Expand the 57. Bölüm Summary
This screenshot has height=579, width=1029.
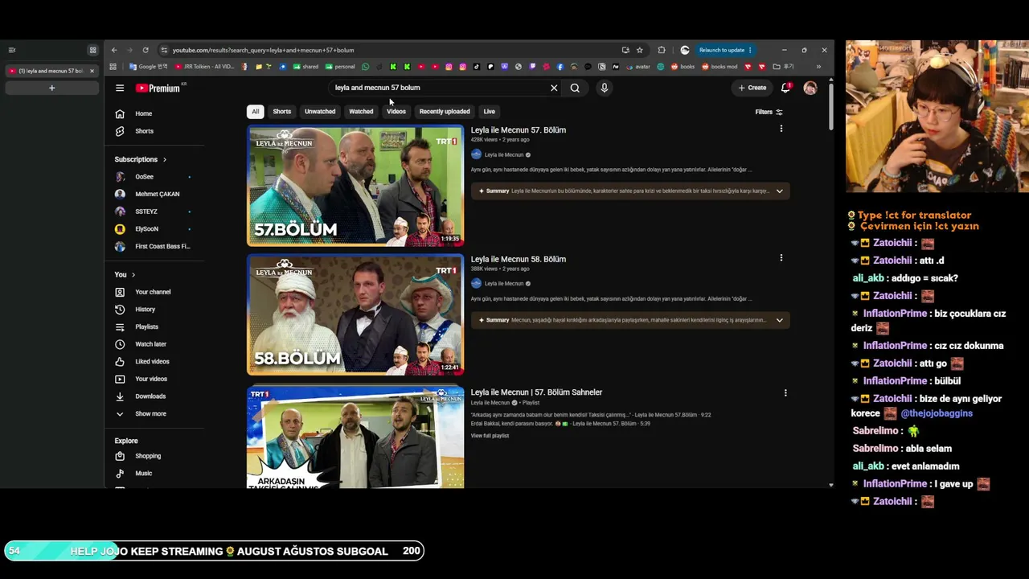point(779,191)
